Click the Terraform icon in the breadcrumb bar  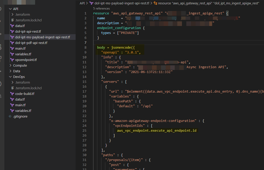[x=91, y=3]
